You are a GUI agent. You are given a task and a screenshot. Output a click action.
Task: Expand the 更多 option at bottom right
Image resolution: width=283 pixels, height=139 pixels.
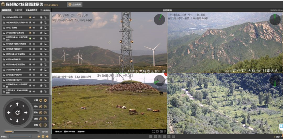[x=277, y=136]
